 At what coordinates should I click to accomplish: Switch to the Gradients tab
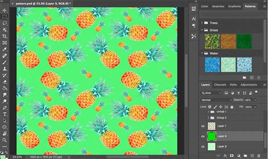pos(234,6)
